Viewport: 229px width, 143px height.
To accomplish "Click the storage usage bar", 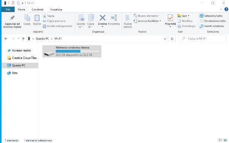I will [78, 51].
